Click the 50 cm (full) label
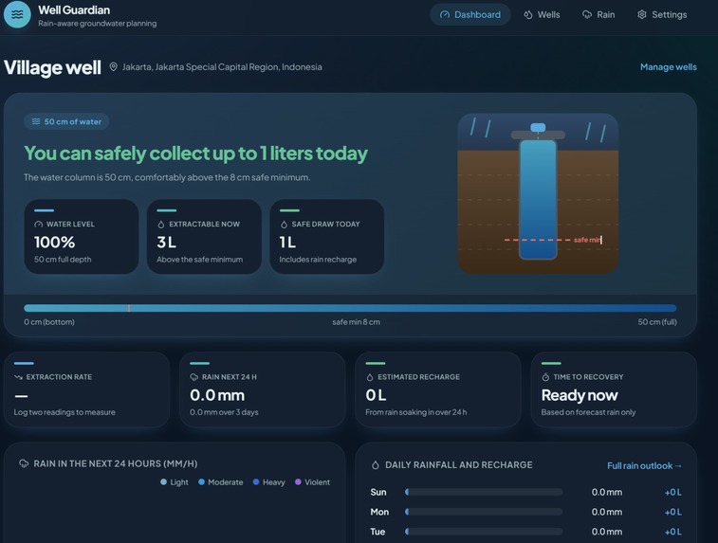This screenshot has width=718, height=543. click(x=657, y=322)
